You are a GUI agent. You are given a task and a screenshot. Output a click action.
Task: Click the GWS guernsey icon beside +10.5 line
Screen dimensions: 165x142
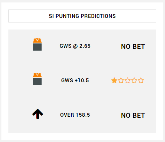(x=37, y=79)
